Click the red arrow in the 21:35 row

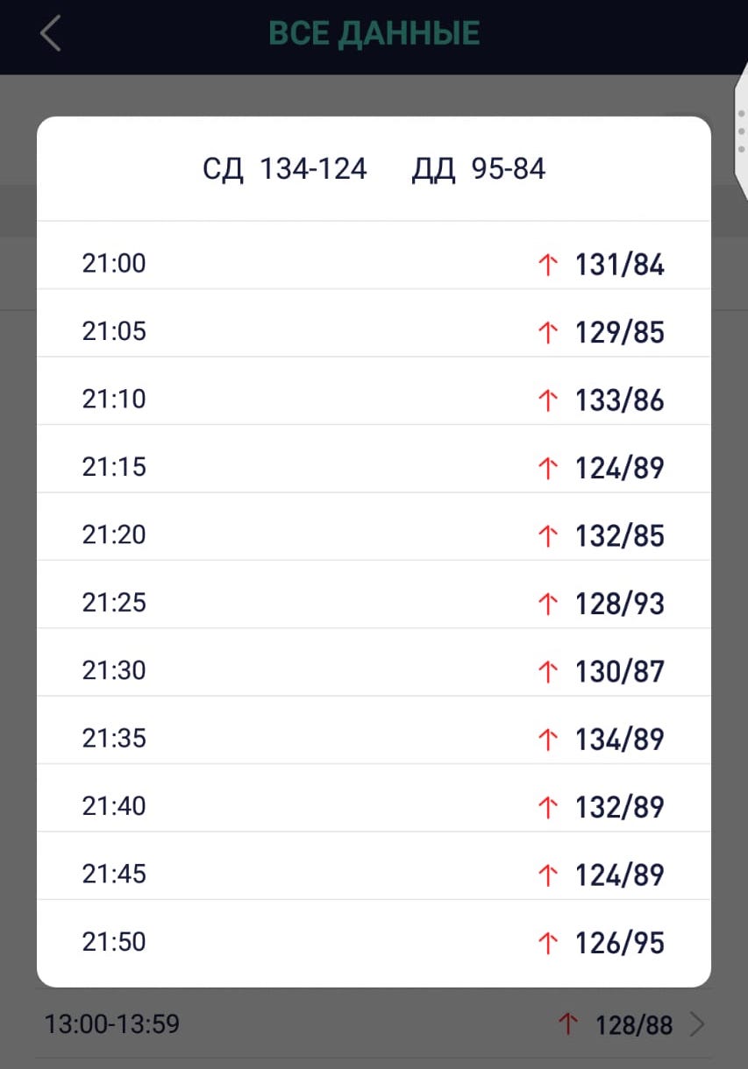pyautogui.click(x=547, y=740)
